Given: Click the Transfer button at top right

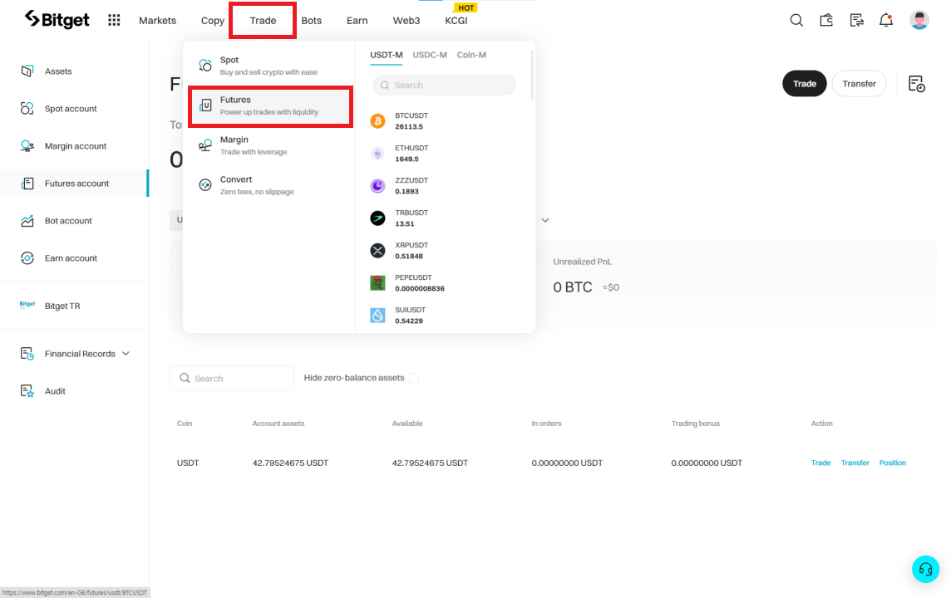Looking at the screenshot, I should (859, 84).
